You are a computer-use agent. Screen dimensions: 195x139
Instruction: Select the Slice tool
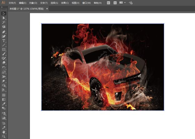pyautogui.click(x=4, y=128)
